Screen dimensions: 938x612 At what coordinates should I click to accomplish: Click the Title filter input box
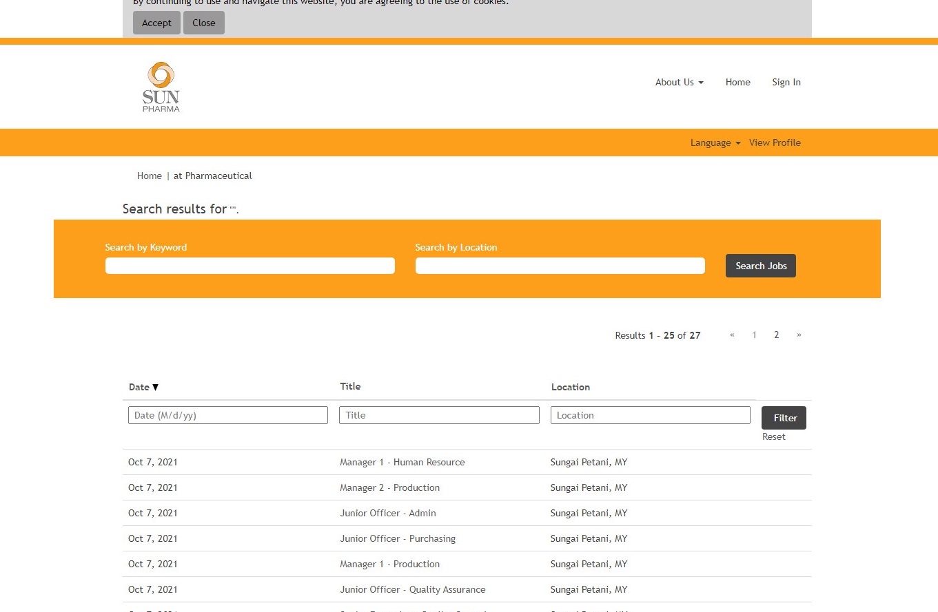(439, 415)
